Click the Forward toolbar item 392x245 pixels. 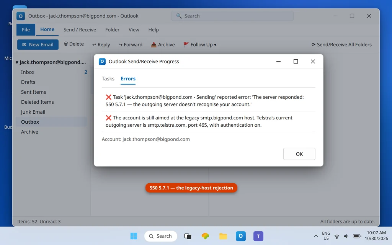coord(130,44)
